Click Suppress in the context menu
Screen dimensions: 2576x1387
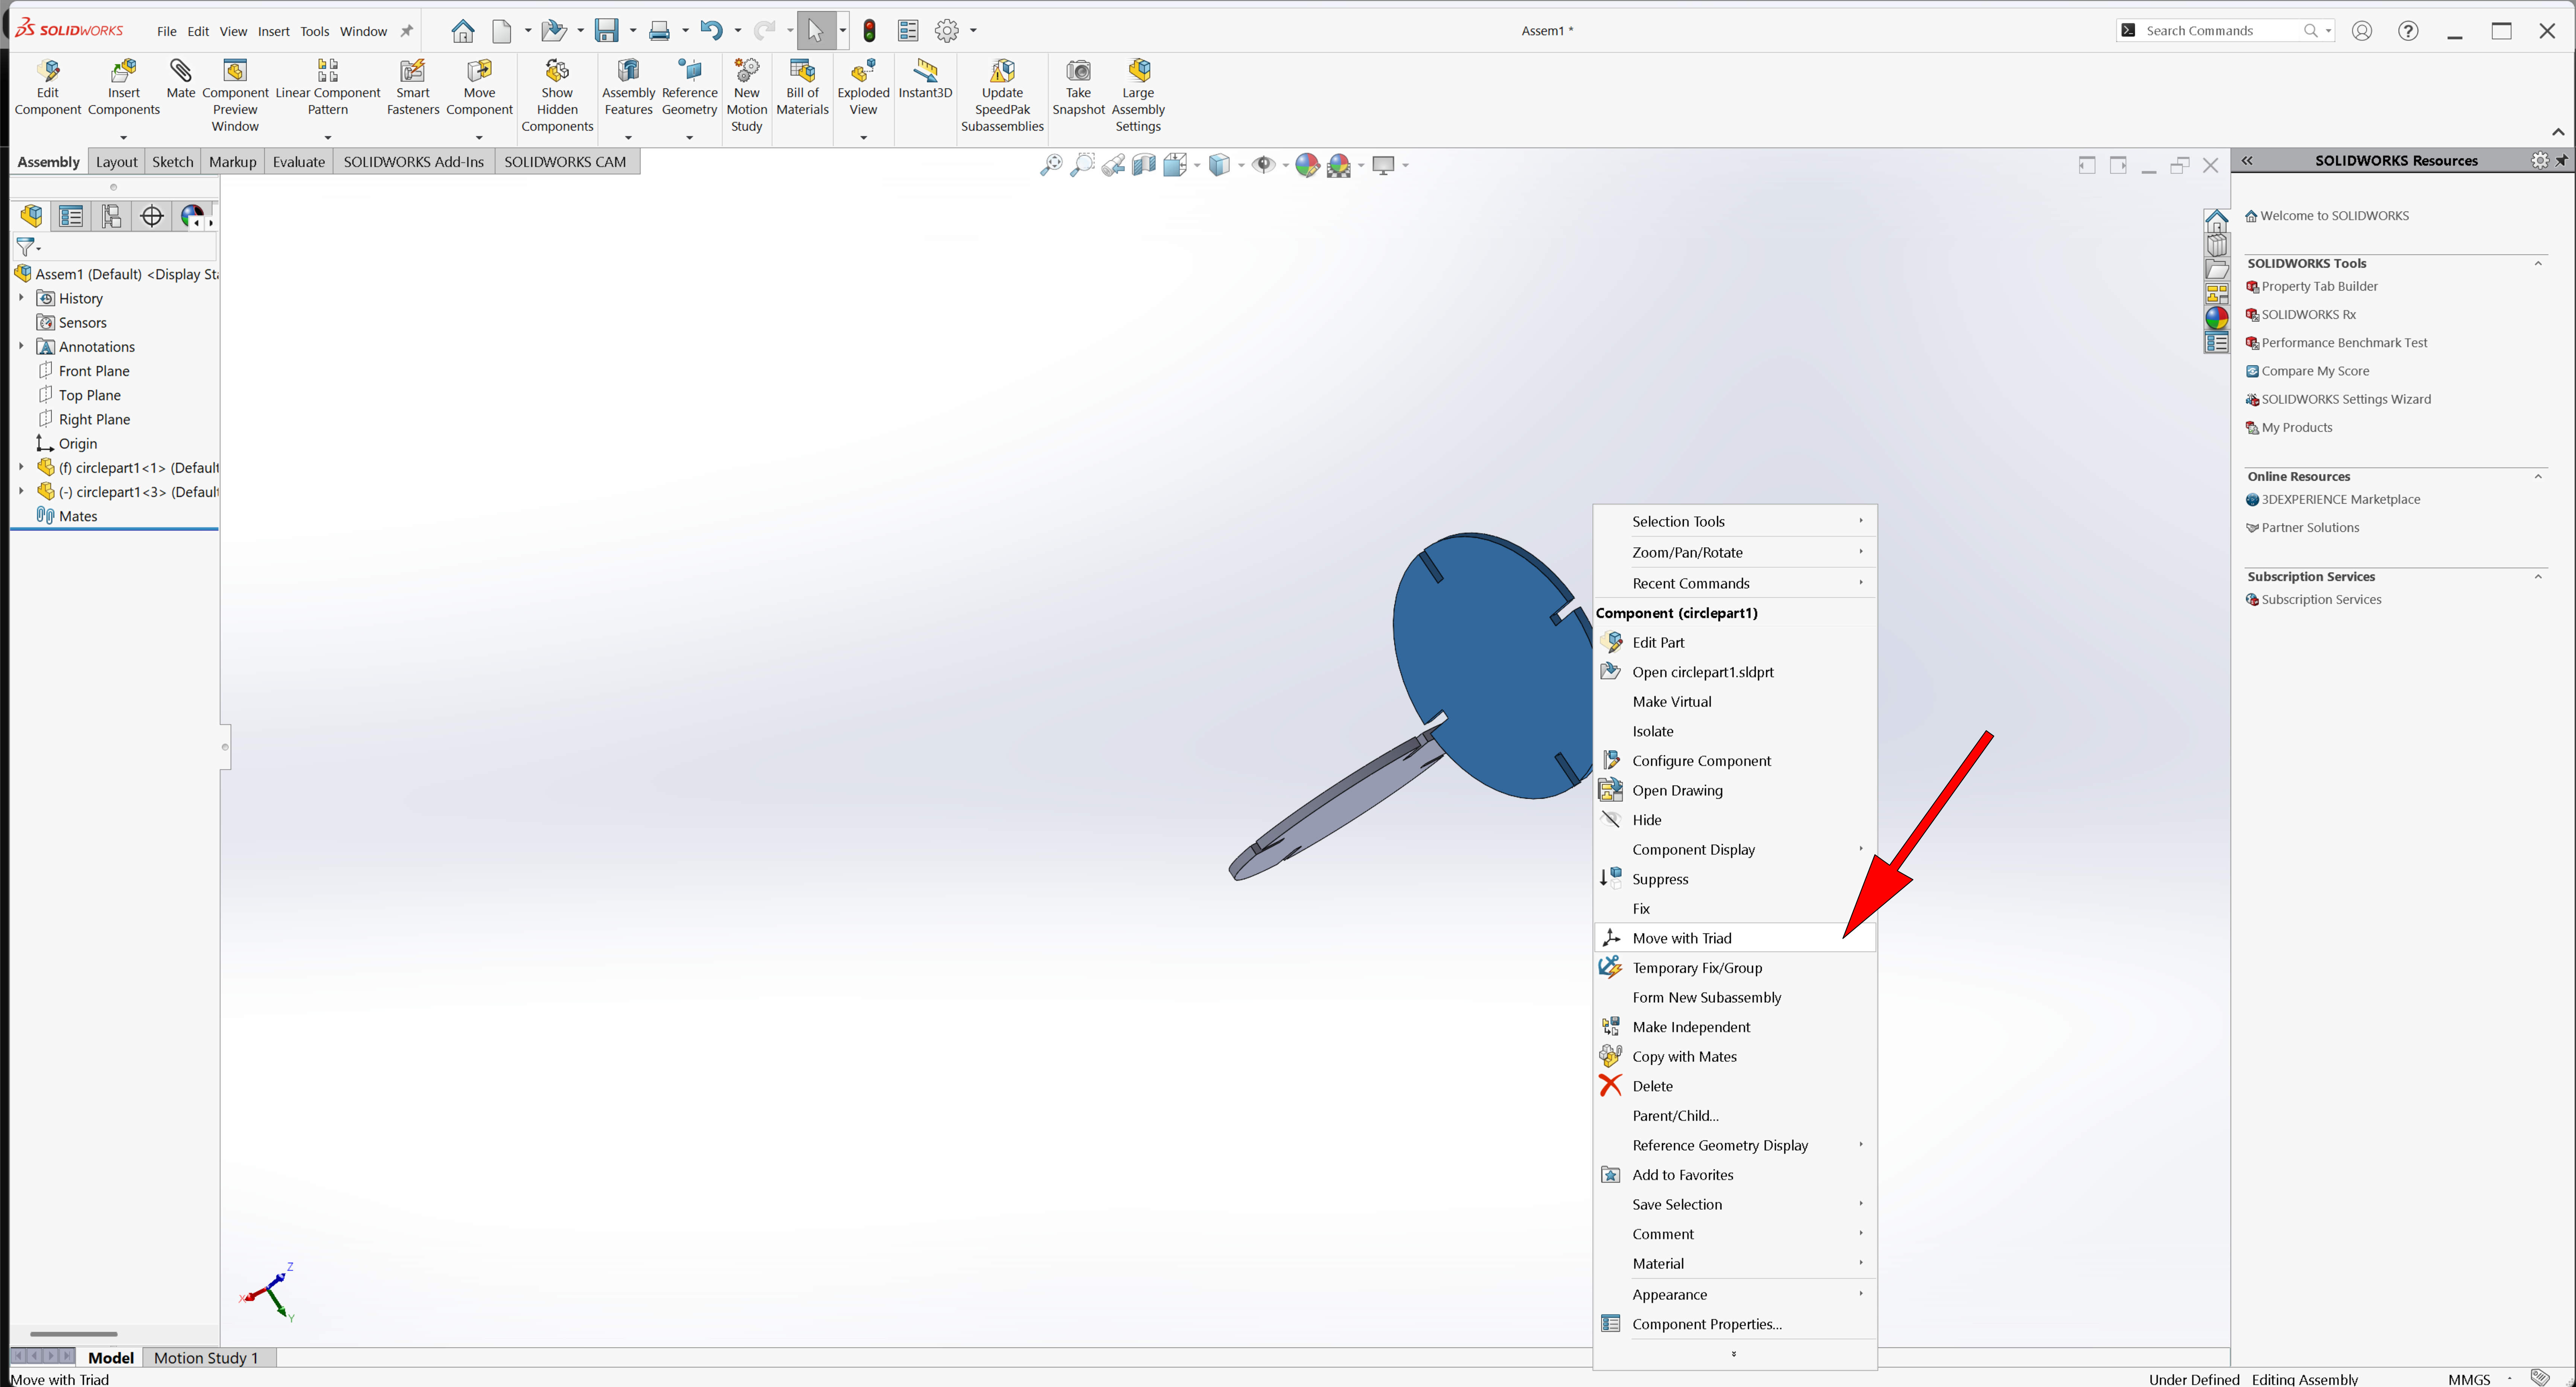pos(1660,879)
